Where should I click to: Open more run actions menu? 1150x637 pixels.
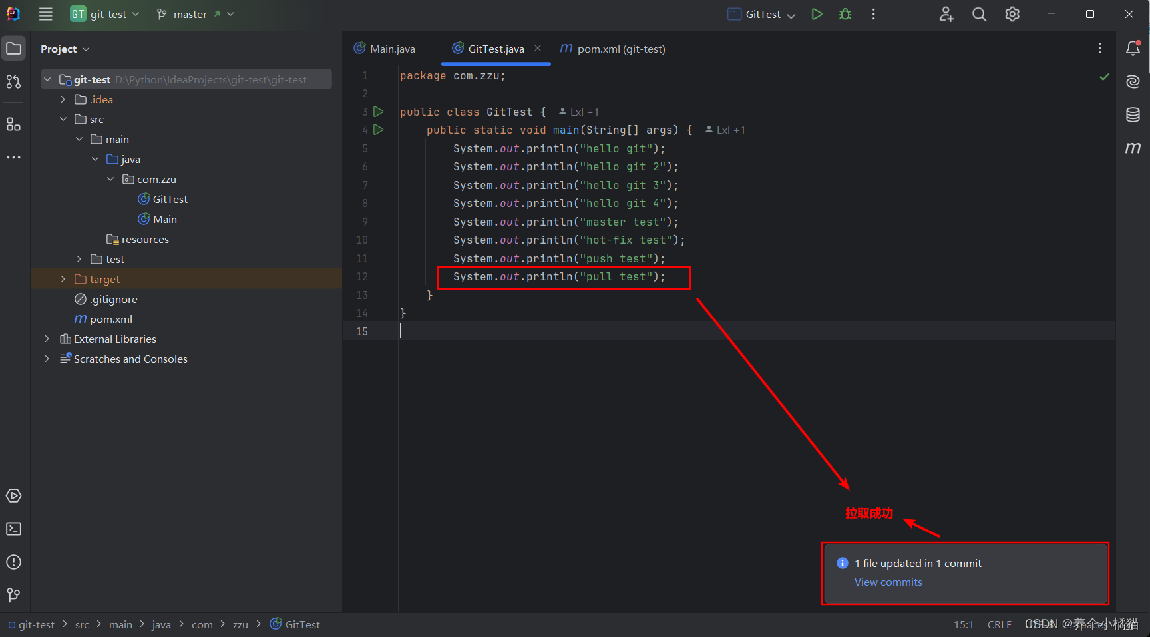click(x=873, y=14)
